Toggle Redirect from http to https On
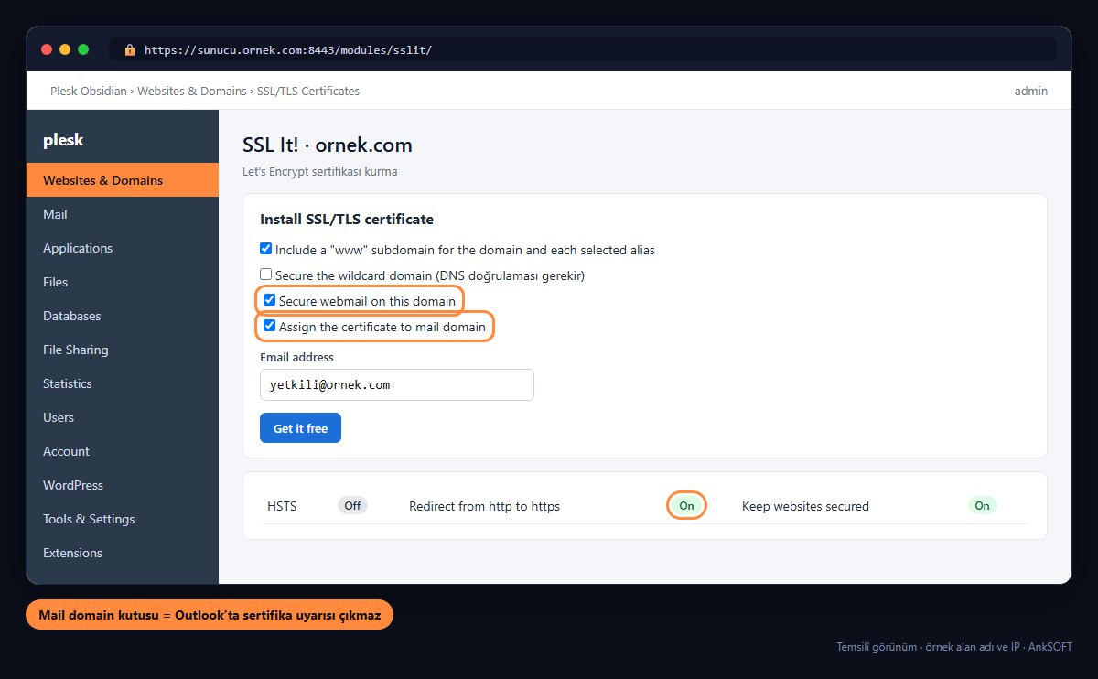Screen dimensions: 1098x679 coord(686,506)
